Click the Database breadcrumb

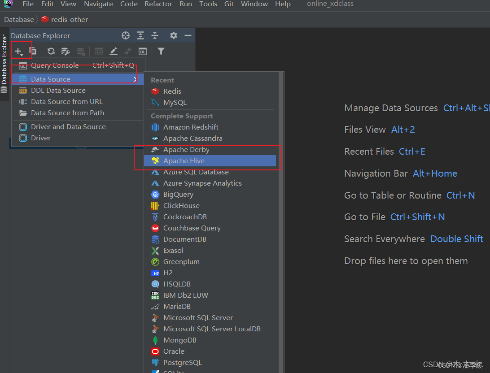pyautogui.click(x=19, y=20)
